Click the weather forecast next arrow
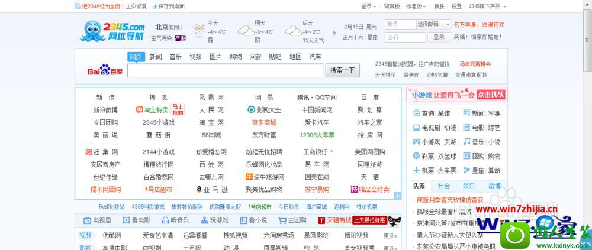Image resolution: width=592 pixels, height=250 pixels. pos(334,33)
